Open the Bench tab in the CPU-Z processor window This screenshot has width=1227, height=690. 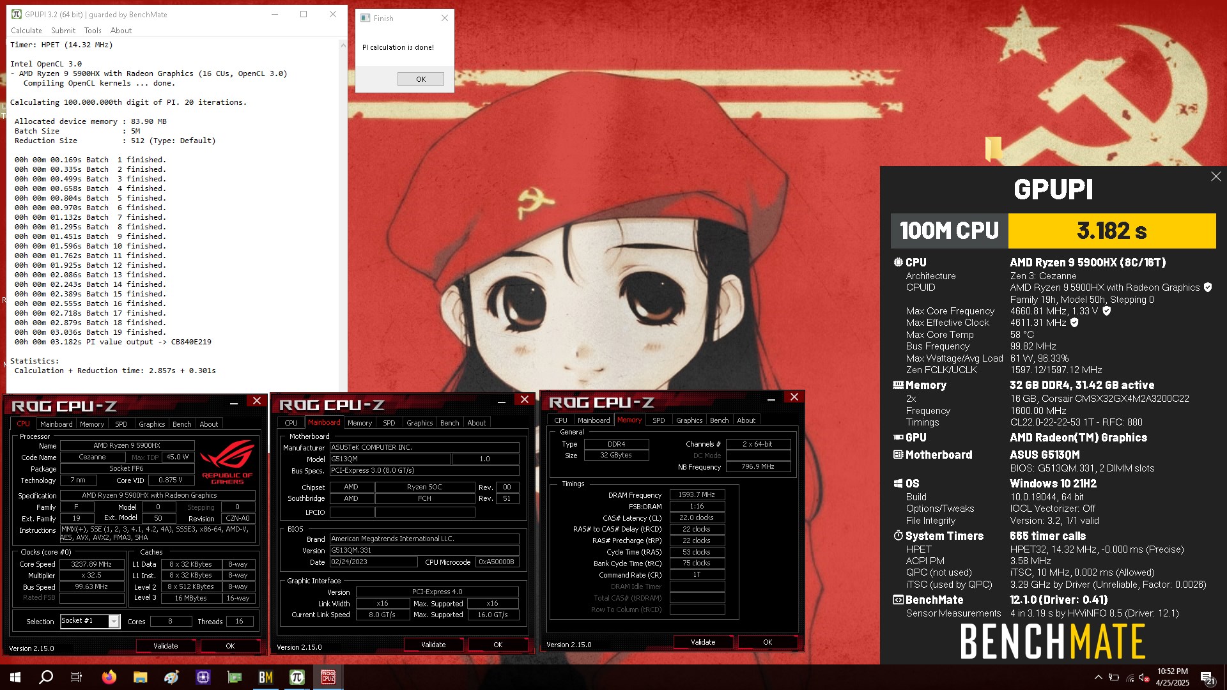pos(182,424)
